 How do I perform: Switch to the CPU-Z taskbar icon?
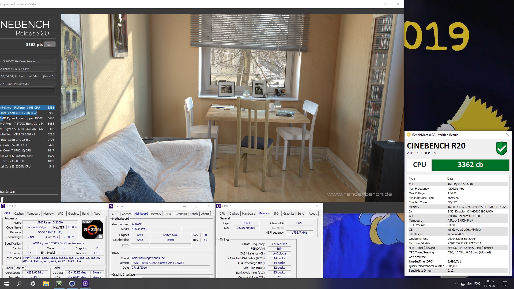[x=85, y=284]
